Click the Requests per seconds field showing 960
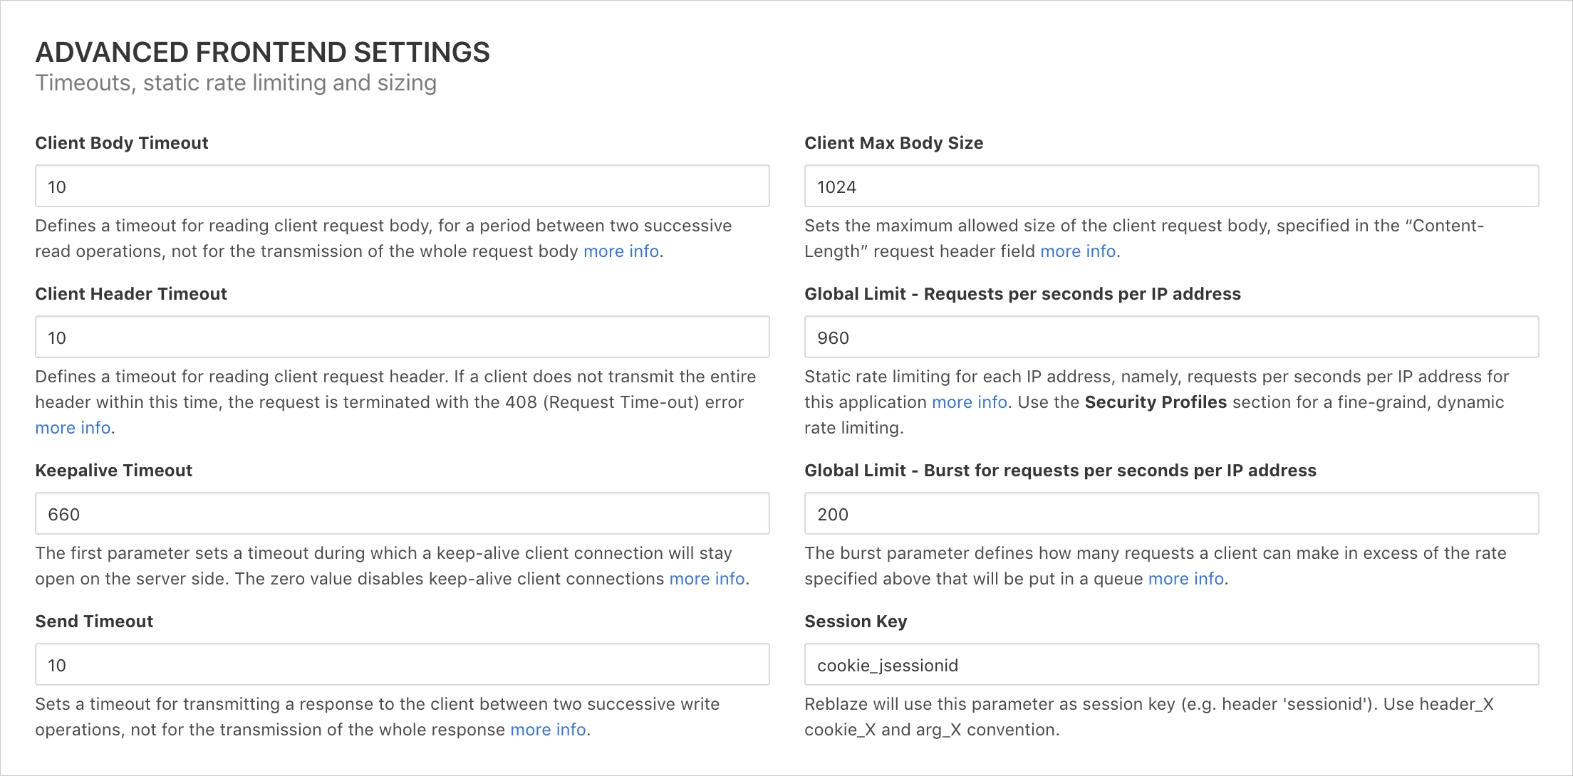Image resolution: width=1573 pixels, height=776 pixels. [x=1171, y=337]
